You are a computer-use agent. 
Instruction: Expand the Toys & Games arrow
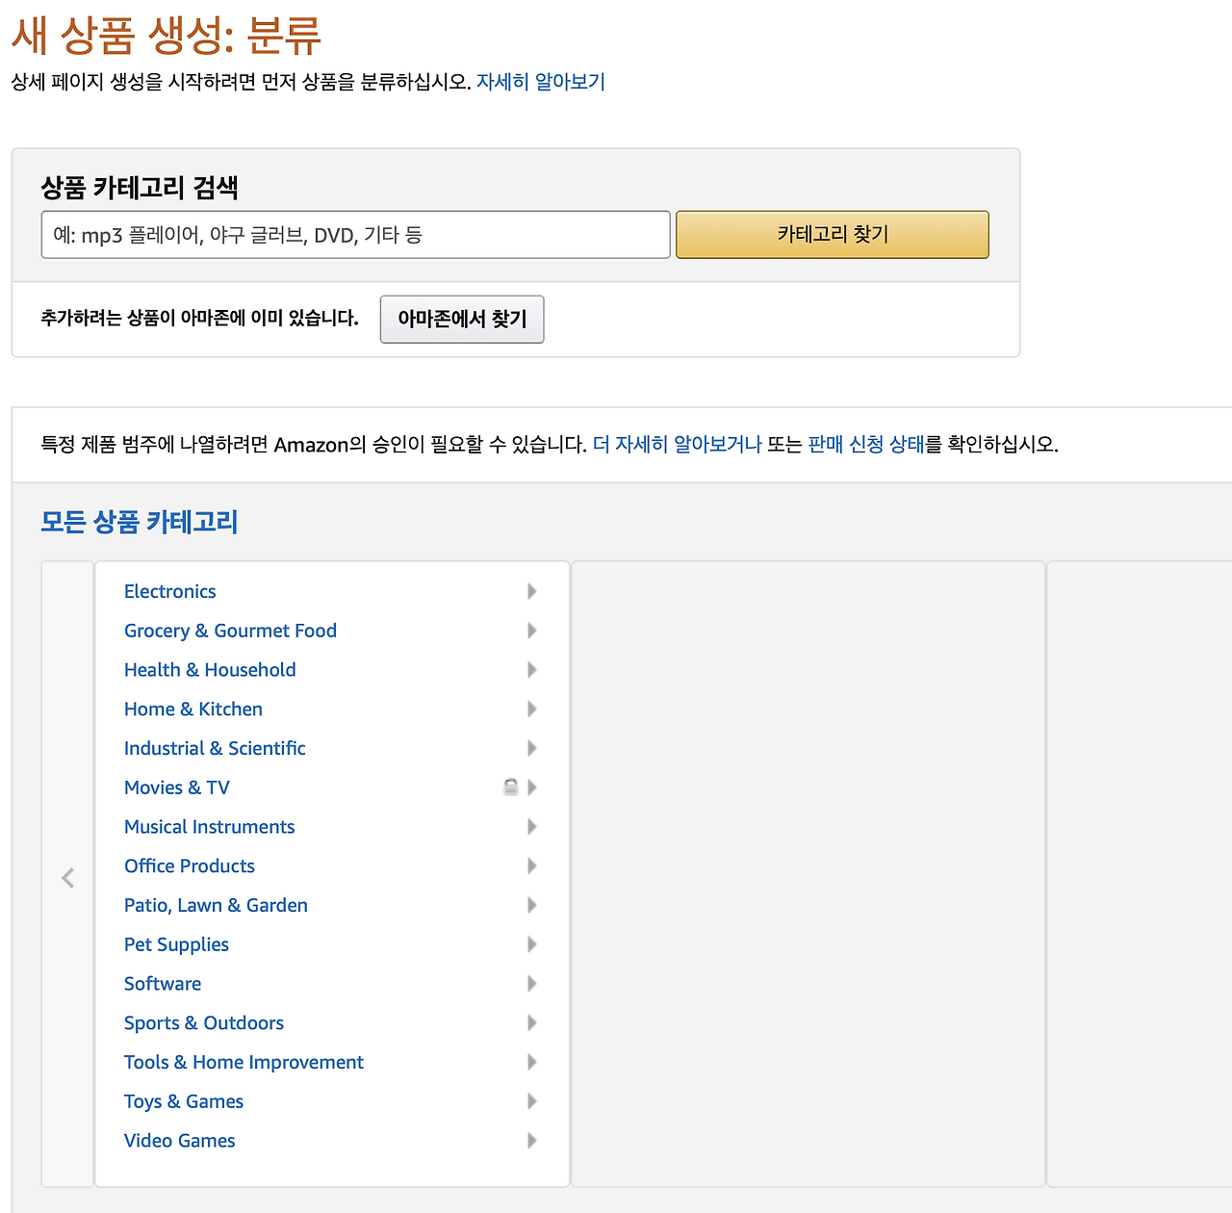coord(532,1101)
